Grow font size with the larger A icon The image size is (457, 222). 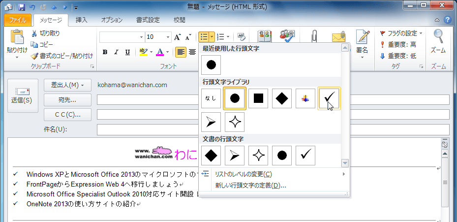point(178,37)
